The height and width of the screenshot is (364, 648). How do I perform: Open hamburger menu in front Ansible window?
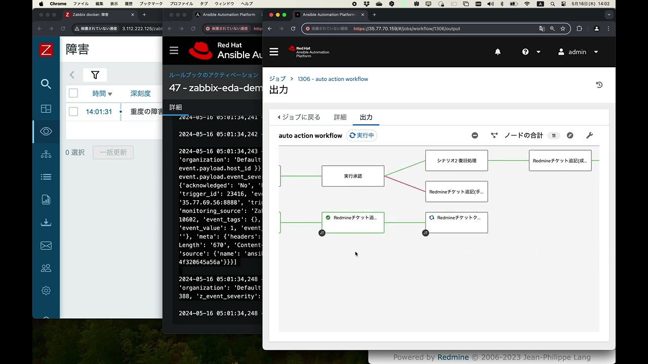274,52
